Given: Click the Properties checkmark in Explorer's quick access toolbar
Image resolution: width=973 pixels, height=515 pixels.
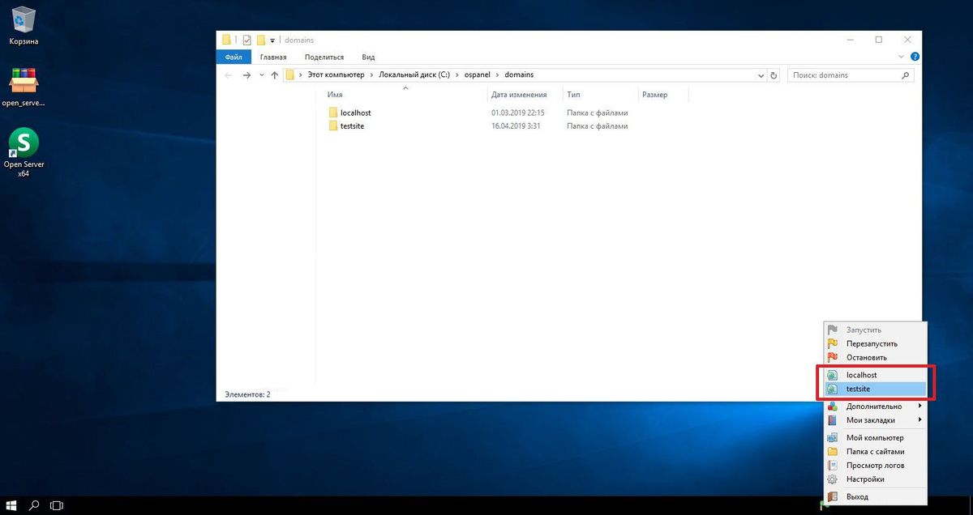Looking at the screenshot, I should tap(247, 40).
